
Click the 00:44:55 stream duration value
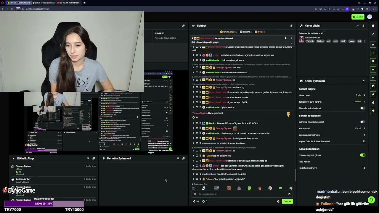pos(160,33)
